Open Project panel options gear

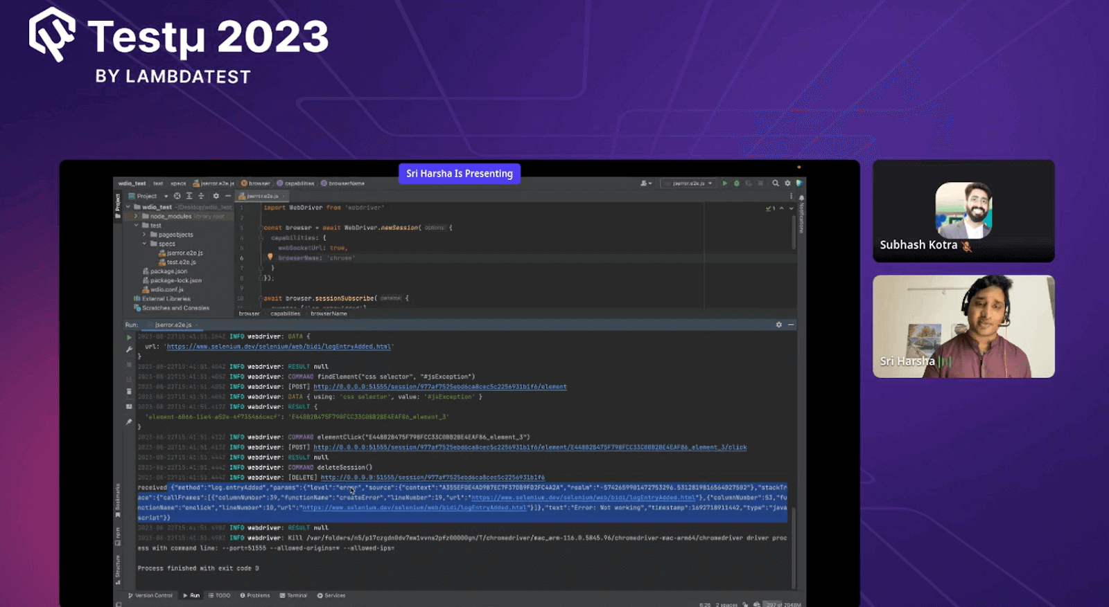pos(216,196)
